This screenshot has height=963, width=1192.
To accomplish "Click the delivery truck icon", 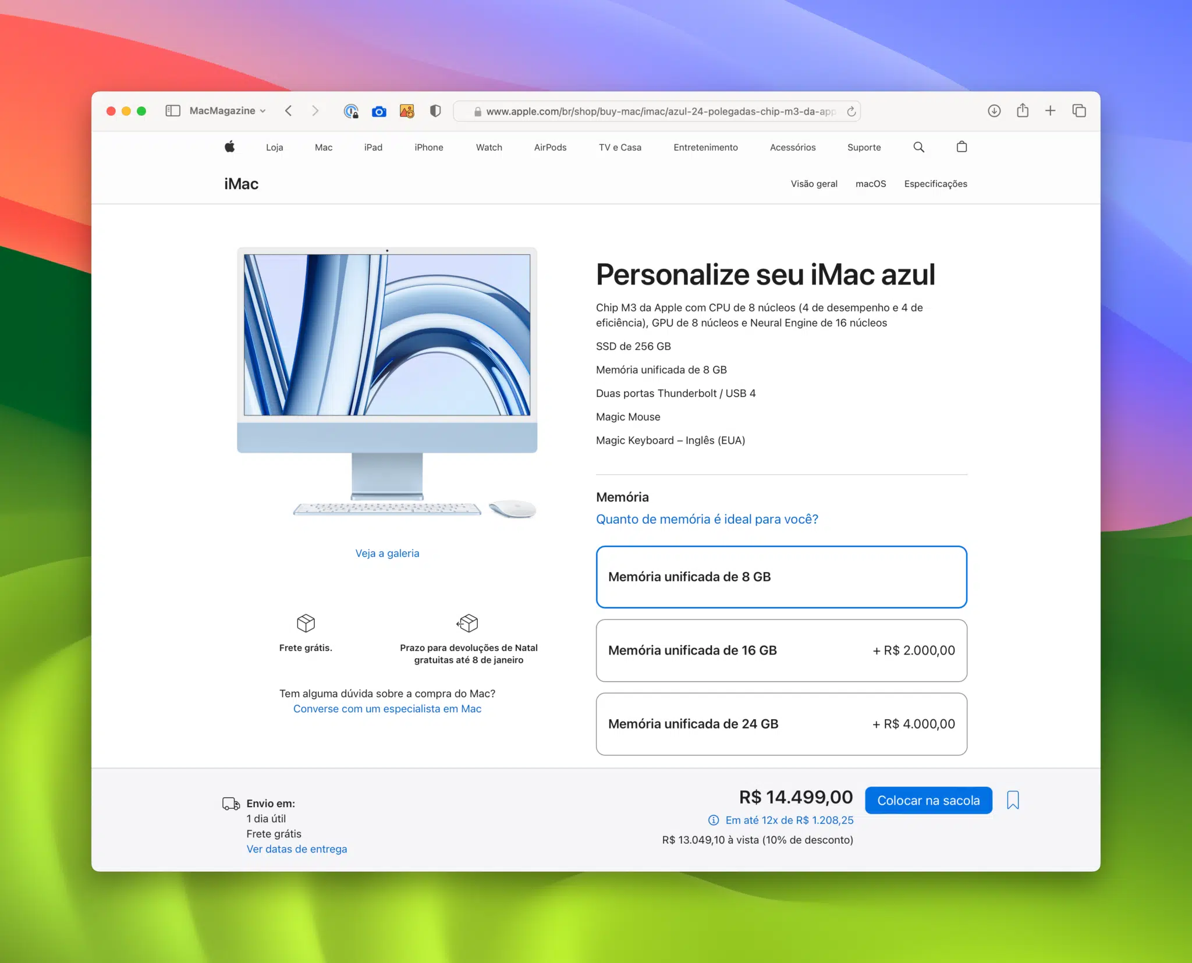I will (231, 804).
